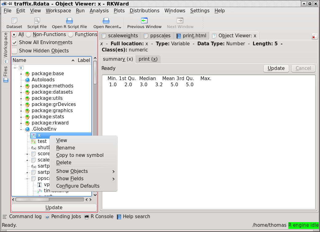
Task: Choose Rename from the context menu
Action: click(x=65, y=148)
